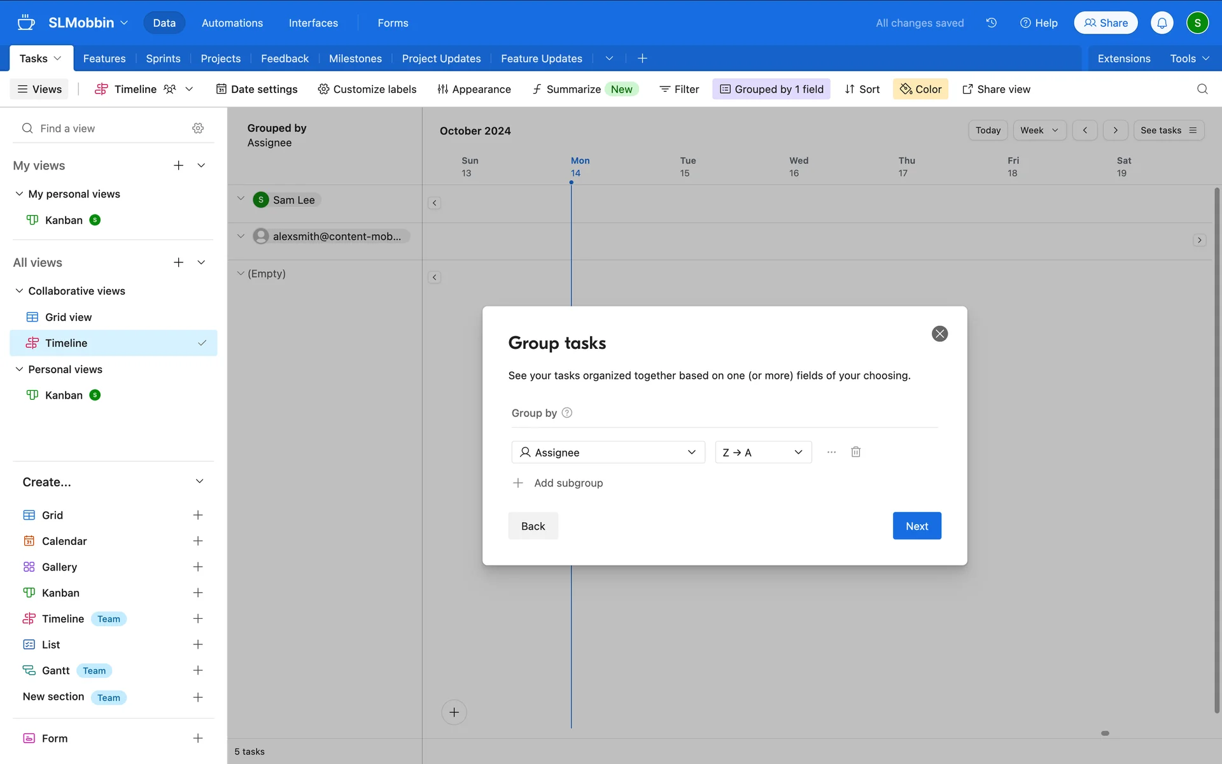Open the Z → A sort order dropdown
Screen dimensions: 1222x764
762,452
